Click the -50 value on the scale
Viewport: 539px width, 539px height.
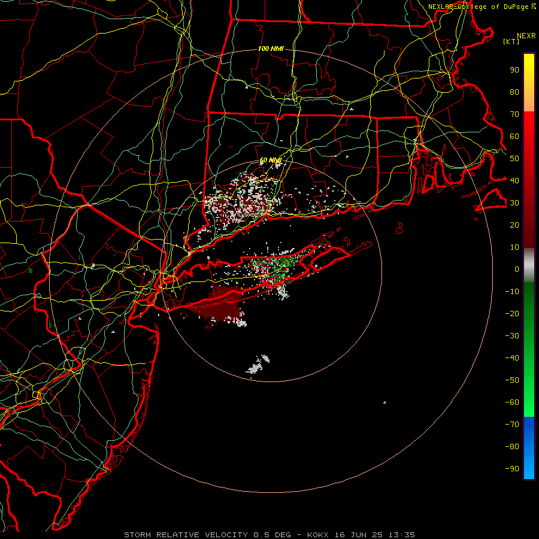pos(512,380)
